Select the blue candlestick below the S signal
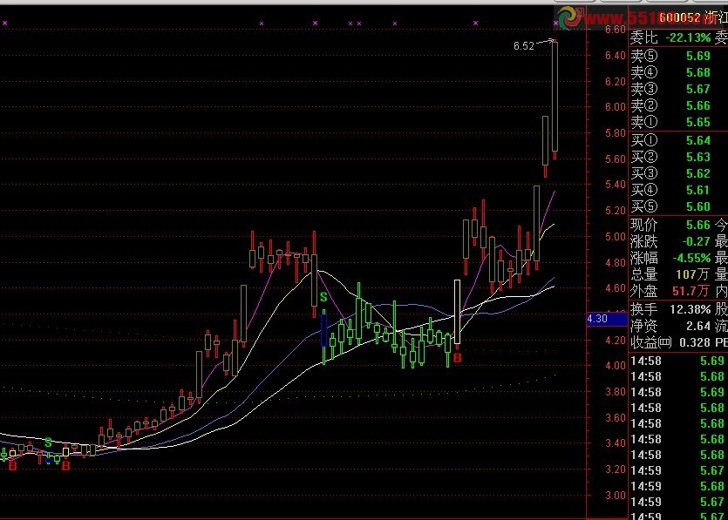Screen dimensions: 728x520 click(x=323, y=330)
